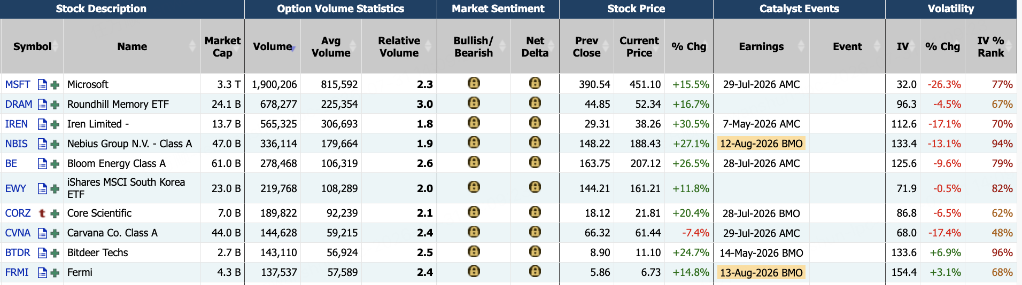This screenshot has height=285, width=1022.
Task: Click the highlighted 12-Aug-2026 BMO earnings date
Action: coord(761,144)
